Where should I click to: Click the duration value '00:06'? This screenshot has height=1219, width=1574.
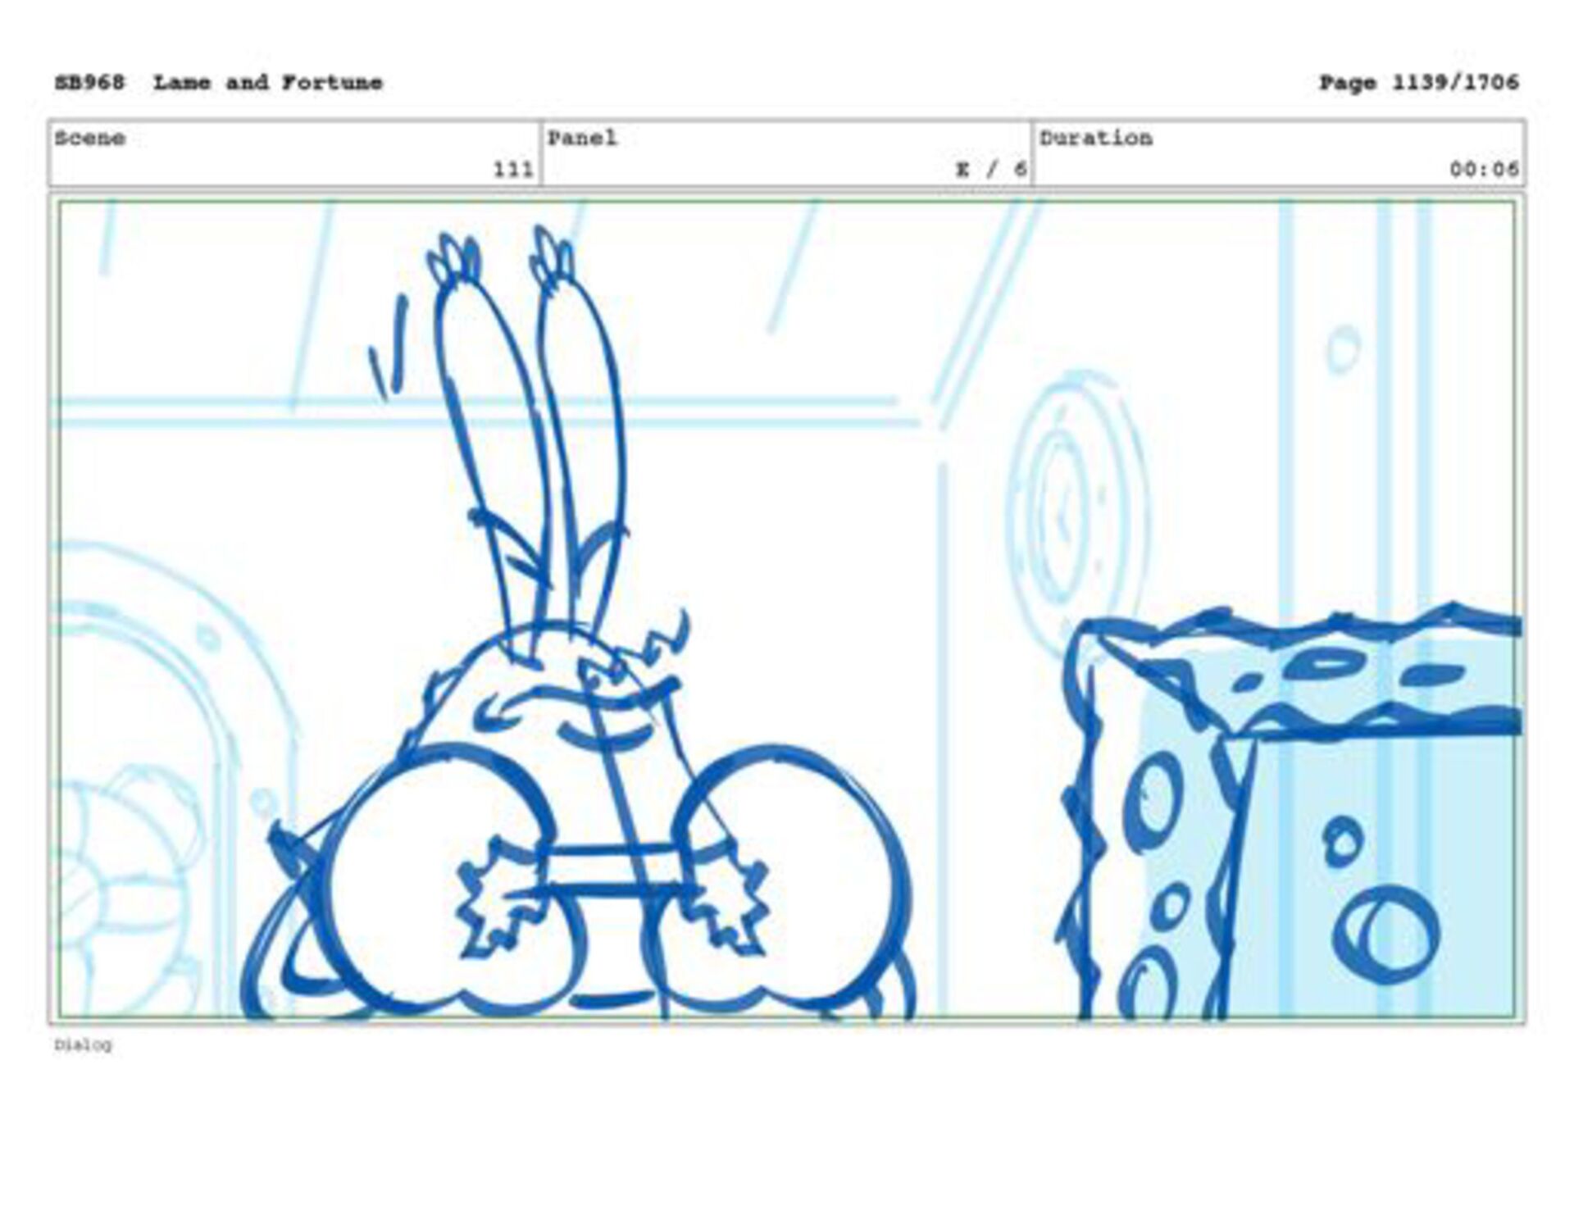[1484, 170]
